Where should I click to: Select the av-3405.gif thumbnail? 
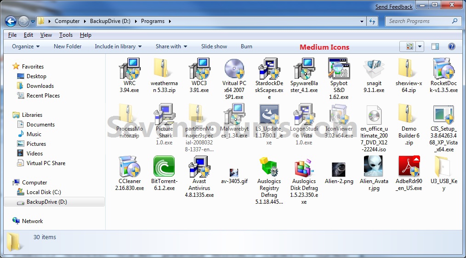(x=234, y=173)
